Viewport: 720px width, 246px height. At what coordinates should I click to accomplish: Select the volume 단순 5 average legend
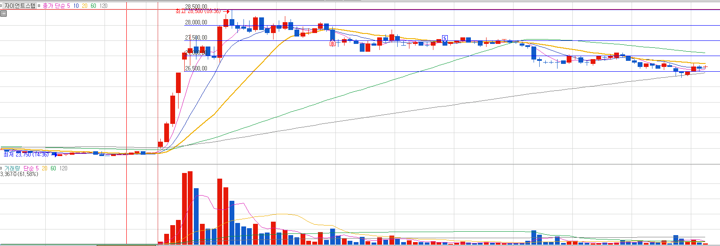click(x=31, y=168)
